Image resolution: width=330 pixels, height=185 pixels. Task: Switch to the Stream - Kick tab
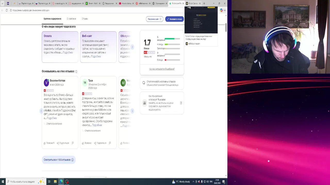coord(93,3)
